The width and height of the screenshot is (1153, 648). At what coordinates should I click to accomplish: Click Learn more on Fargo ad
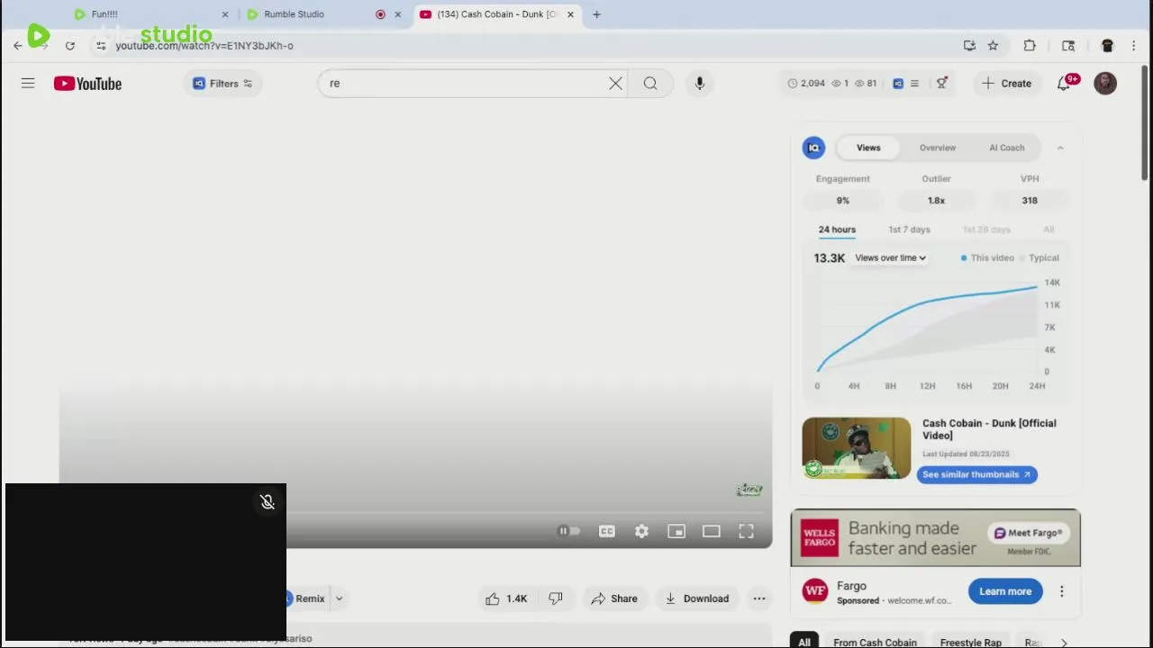pyautogui.click(x=1005, y=591)
